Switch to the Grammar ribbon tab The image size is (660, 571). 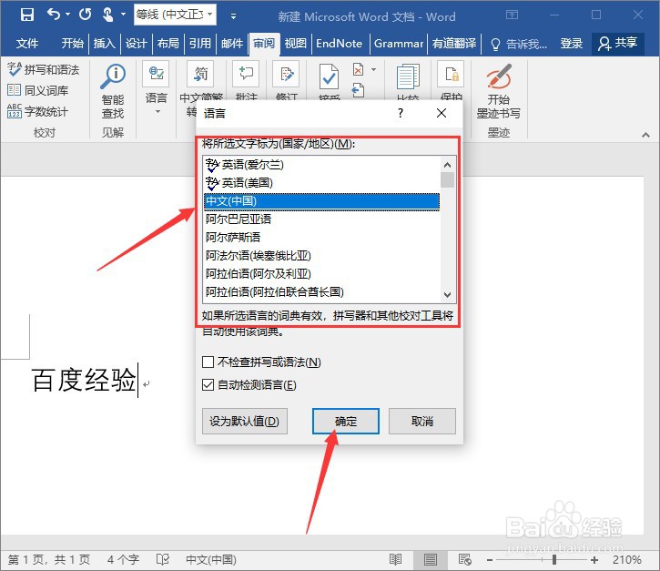click(x=399, y=44)
